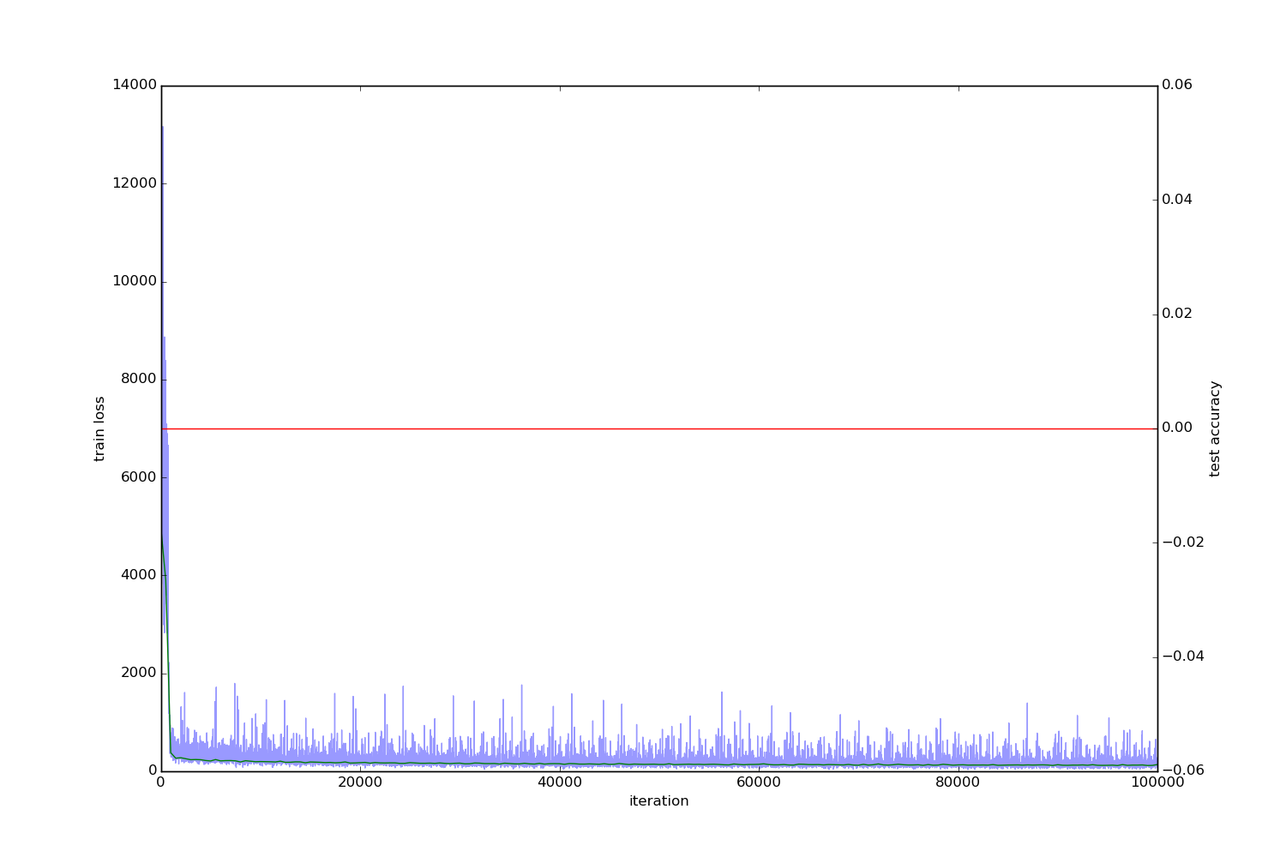Click the 4000 tick on train loss axis

click(x=139, y=575)
